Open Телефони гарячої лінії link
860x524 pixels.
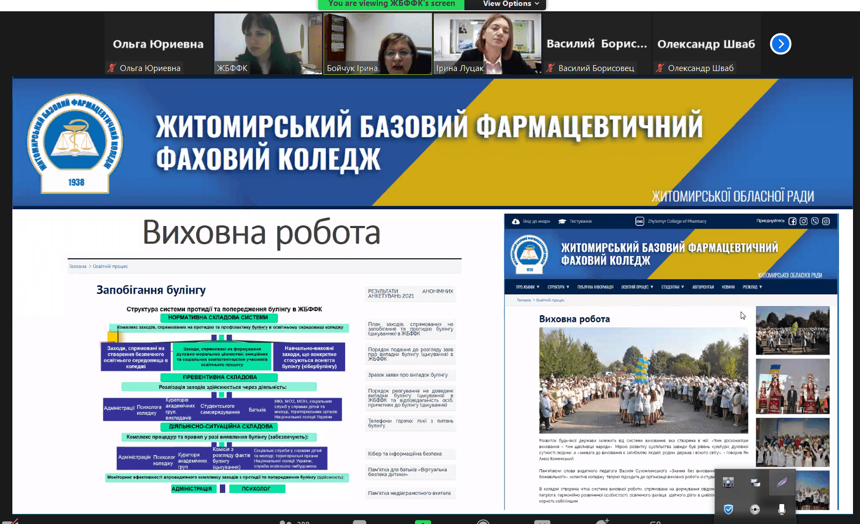pyautogui.click(x=411, y=423)
